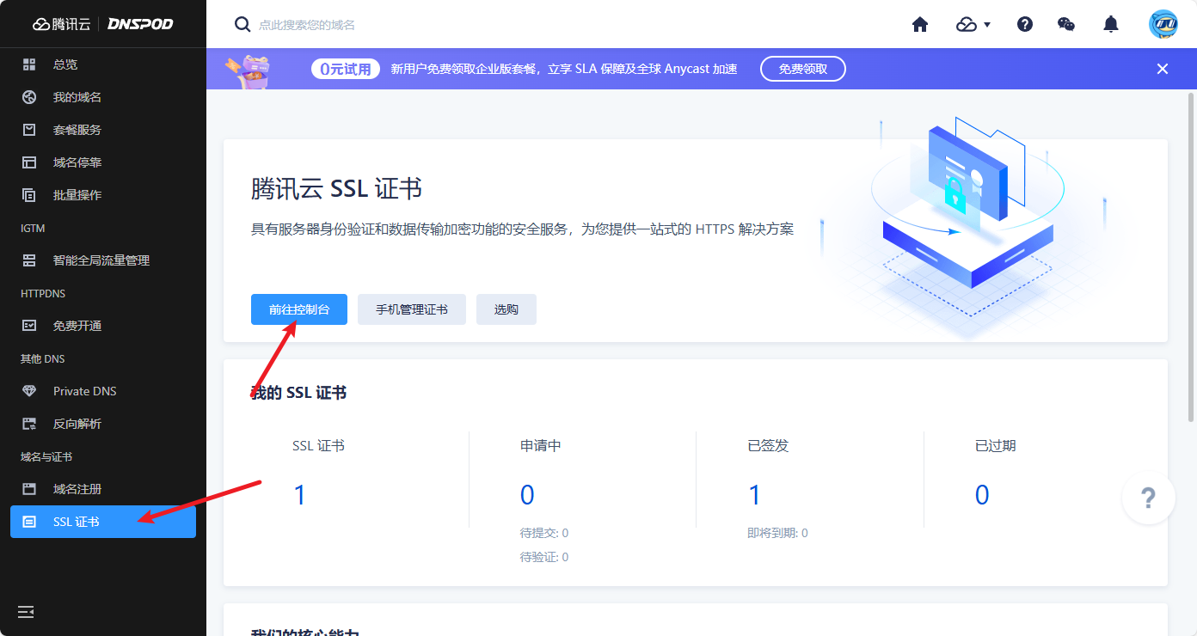Click the 申请中 count 0
The width and height of the screenshot is (1197, 636).
[x=527, y=495]
